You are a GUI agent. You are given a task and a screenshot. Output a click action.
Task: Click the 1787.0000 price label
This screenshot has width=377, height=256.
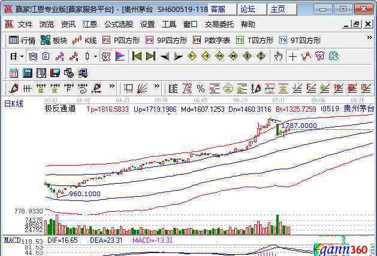click(299, 126)
